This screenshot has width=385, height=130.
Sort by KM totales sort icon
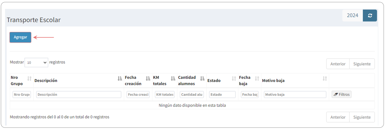click(173, 79)
